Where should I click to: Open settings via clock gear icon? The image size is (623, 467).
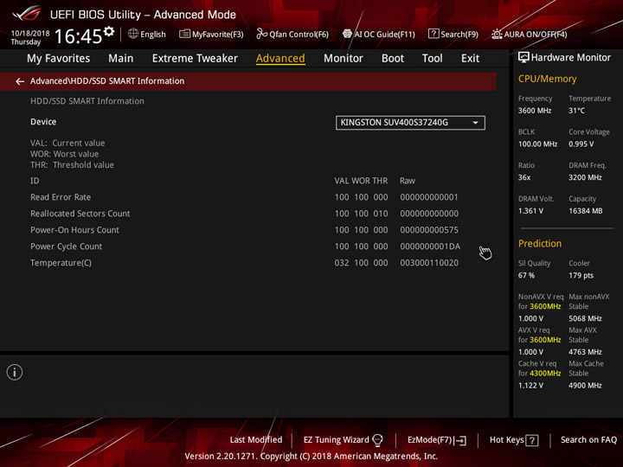(109, 31)
